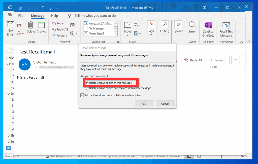258x164 pixels.
Task: Switch to the Help tab
Action: click(54, 16)
